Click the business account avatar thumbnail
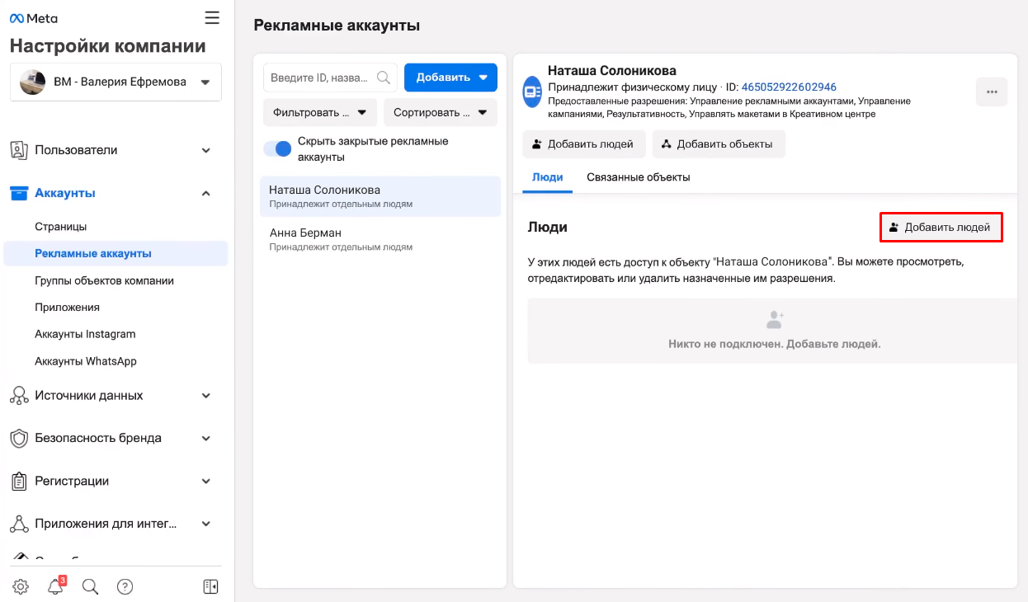The width and height of the screenshot is (1028, 602). point(33,82)
